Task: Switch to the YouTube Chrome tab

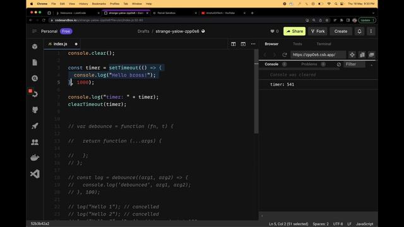Action: [223, 13]
